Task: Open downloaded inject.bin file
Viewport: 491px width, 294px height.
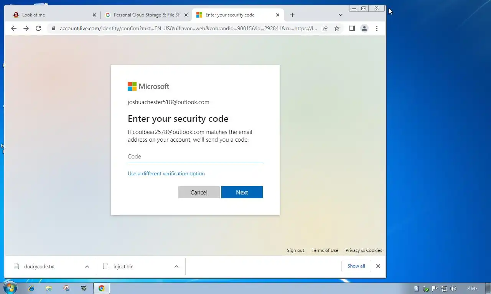Action: point(123,266)
